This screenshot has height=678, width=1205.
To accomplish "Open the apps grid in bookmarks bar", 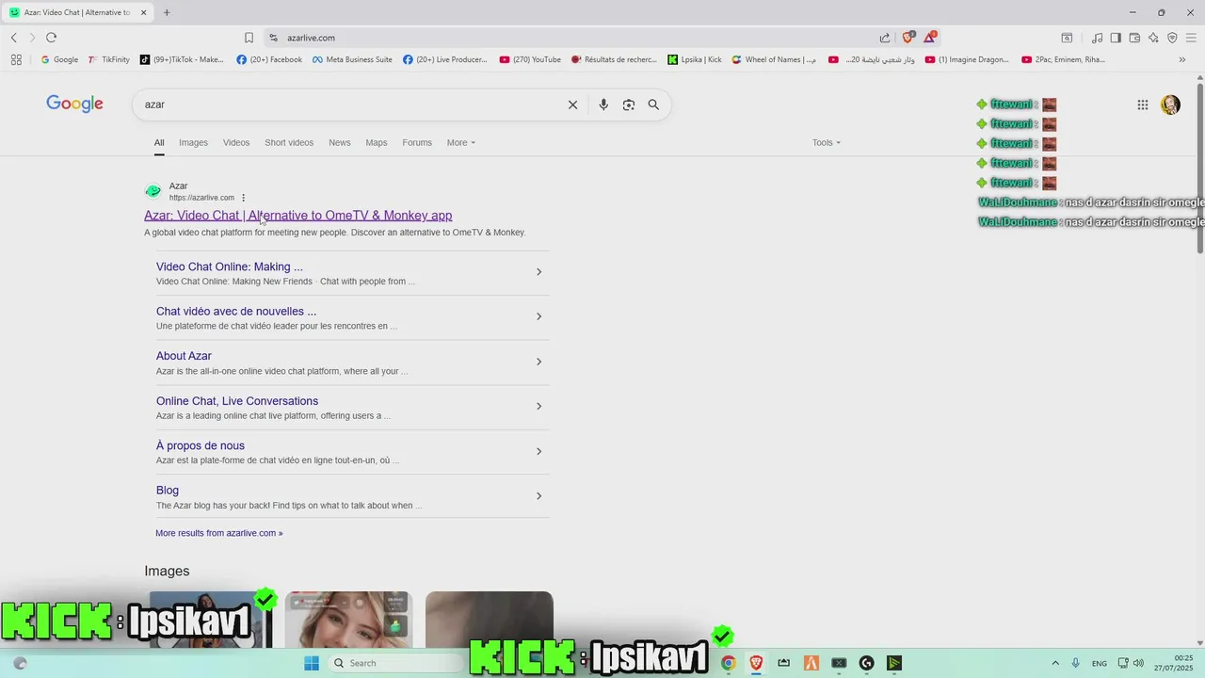I will tap(16, 59).
